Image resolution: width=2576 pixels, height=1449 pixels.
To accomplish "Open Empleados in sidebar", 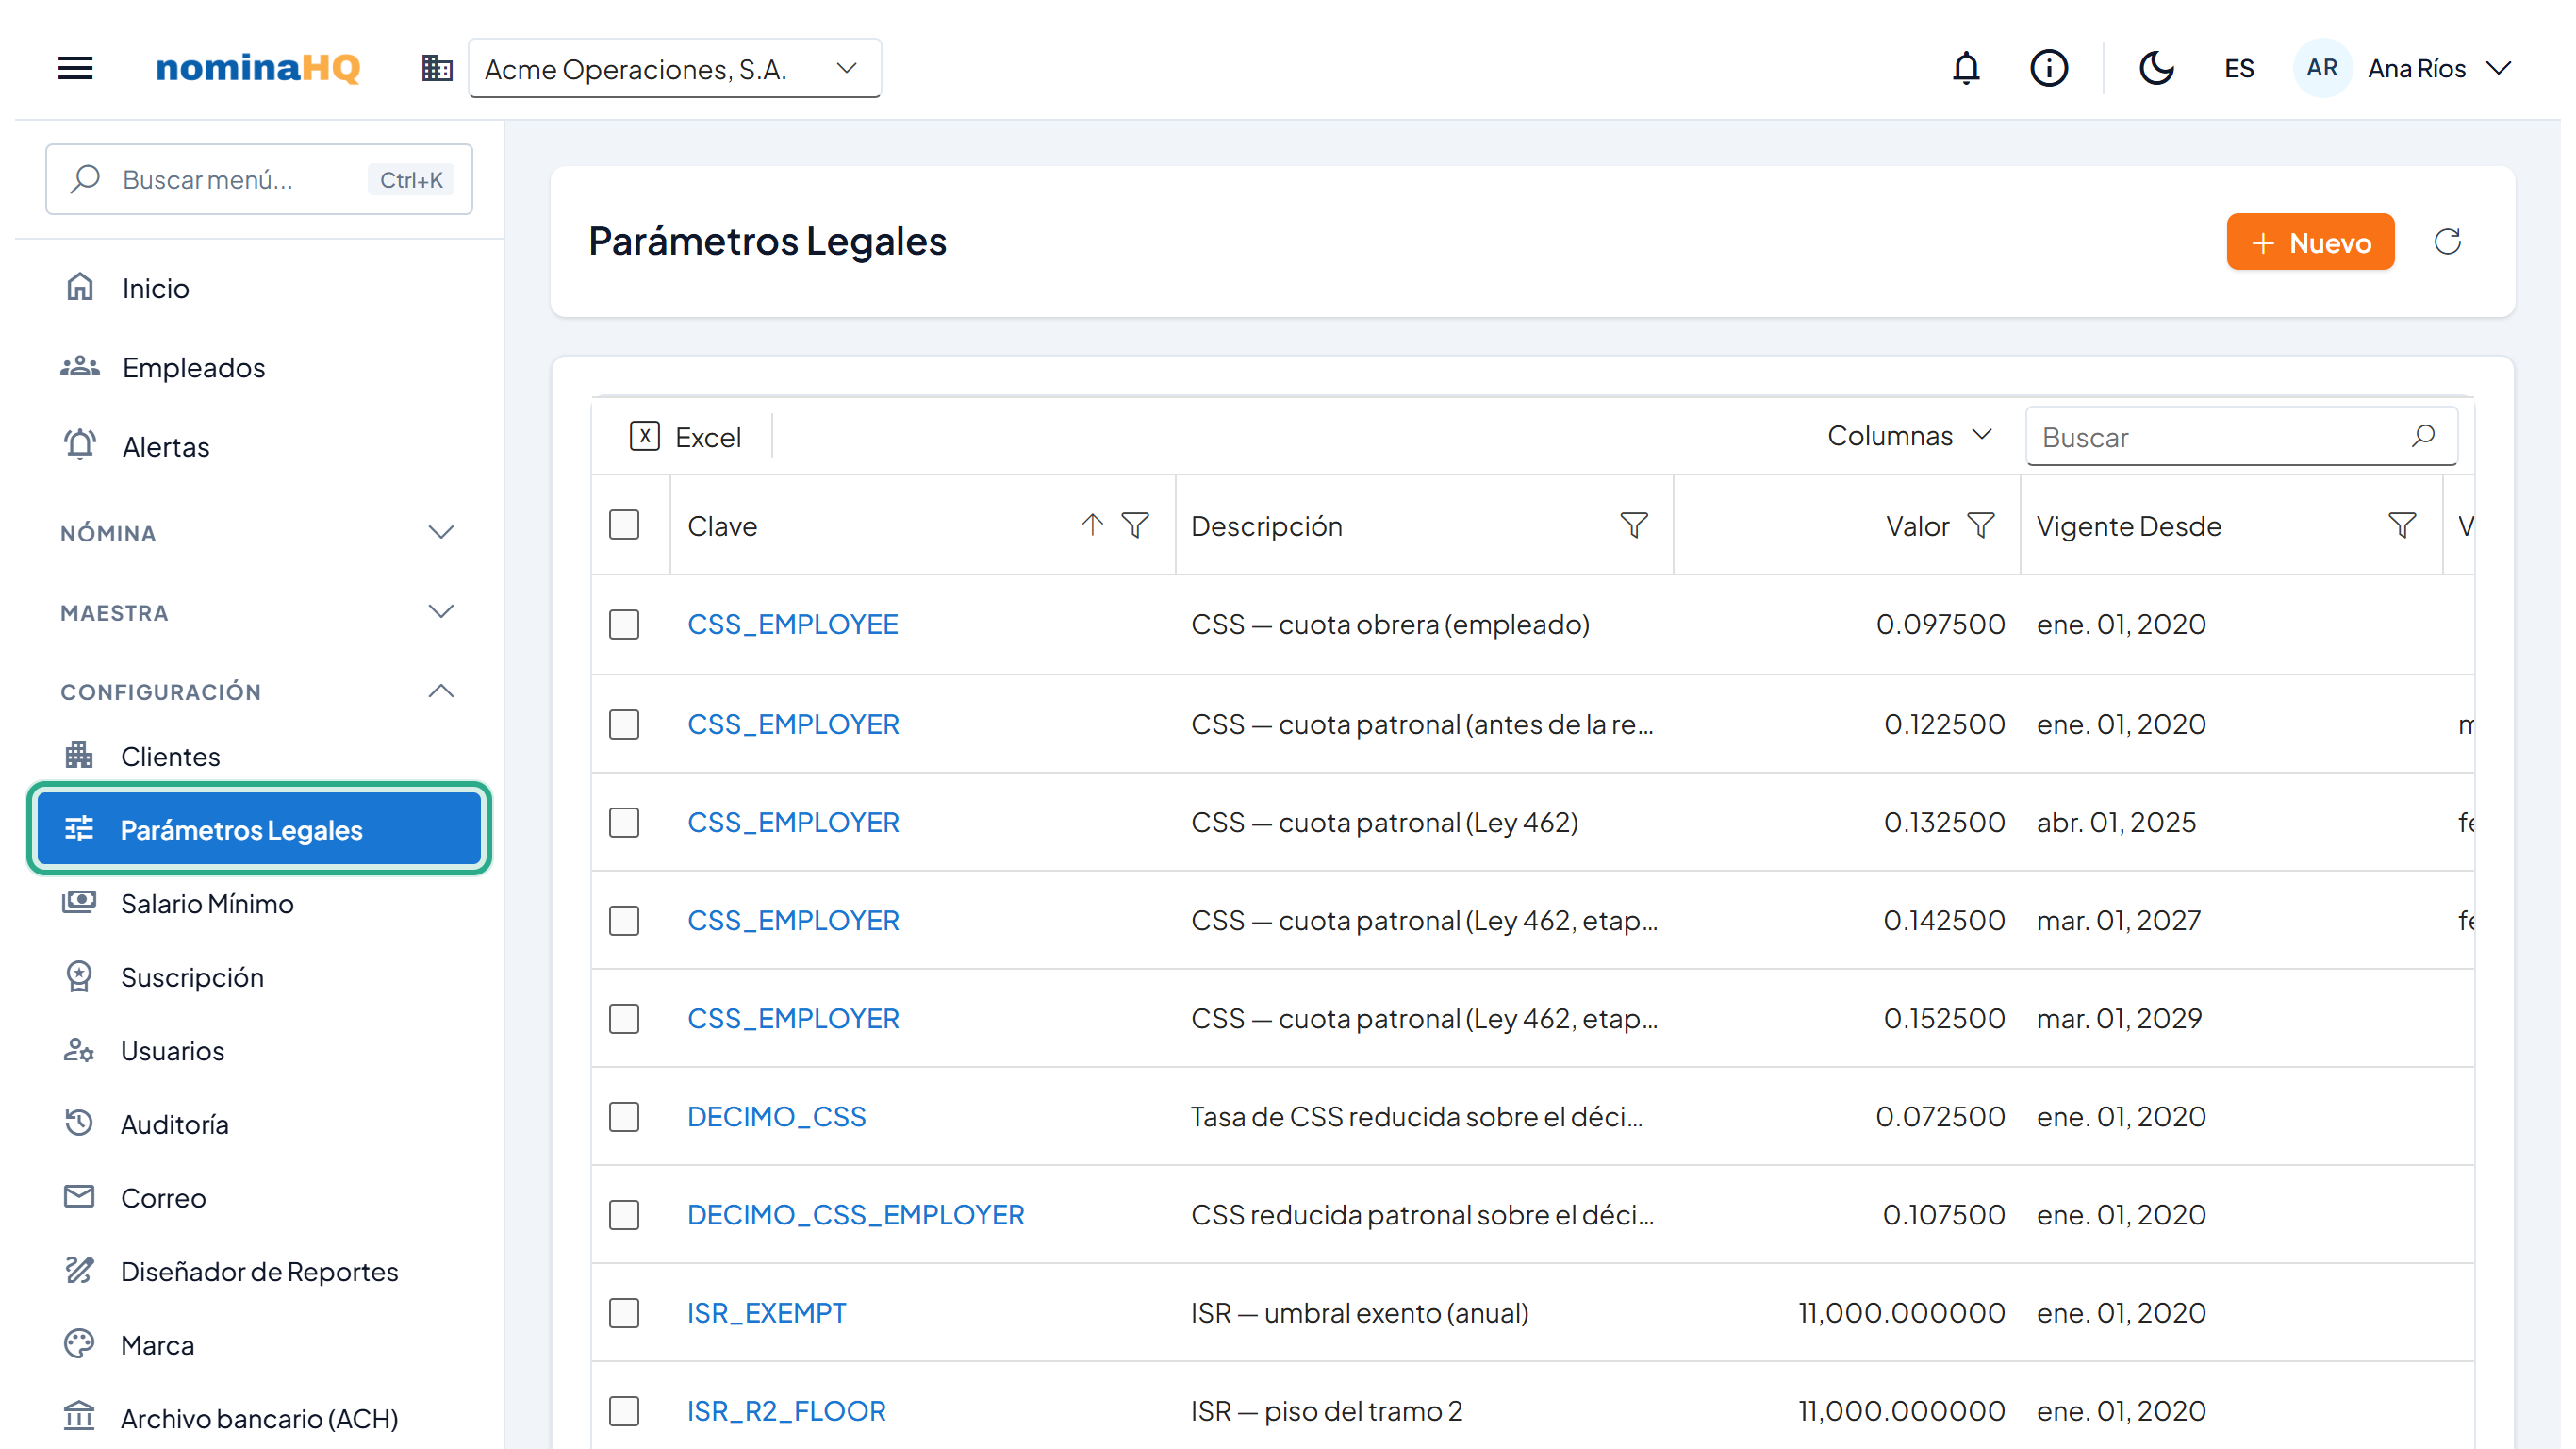I will [x=258, y=367].
